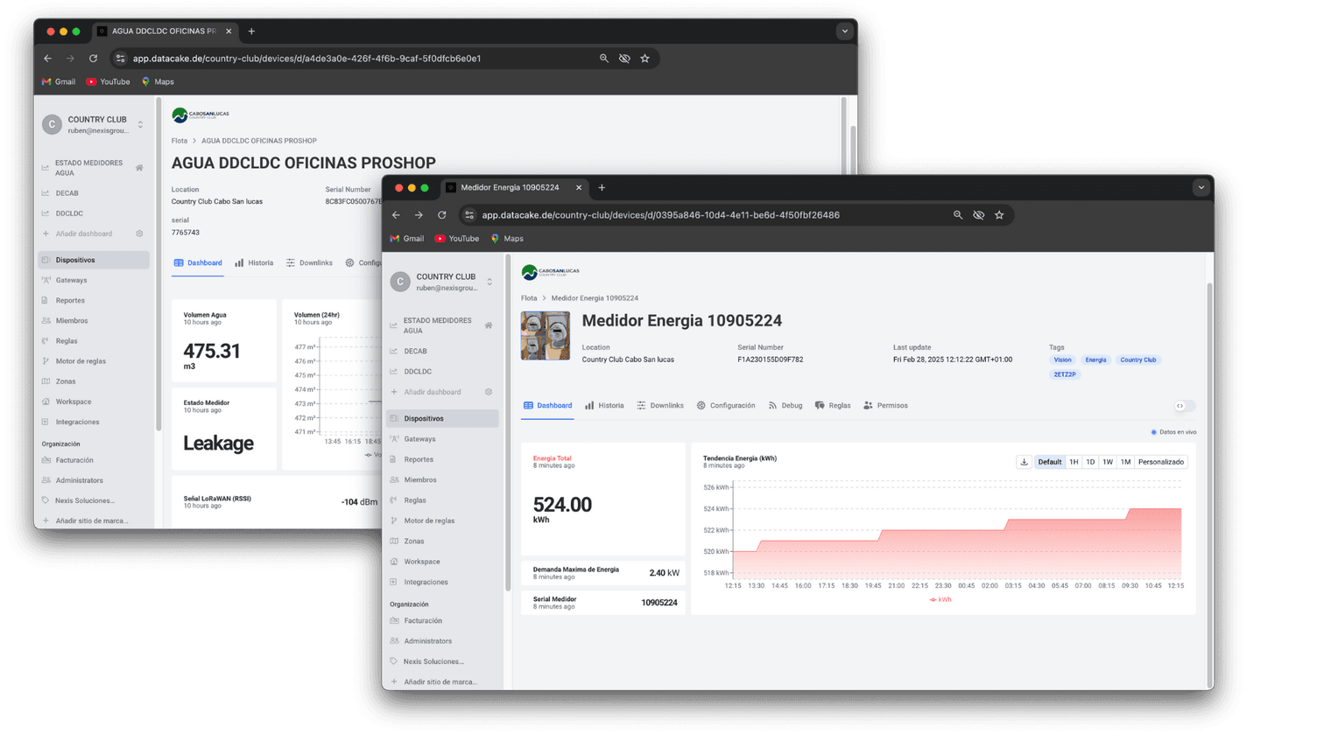Select 1W range in energy chart
Image resolution: width=1331 pixels, height=748 pixels.
pyautogui.click(x=1108, y=462)
